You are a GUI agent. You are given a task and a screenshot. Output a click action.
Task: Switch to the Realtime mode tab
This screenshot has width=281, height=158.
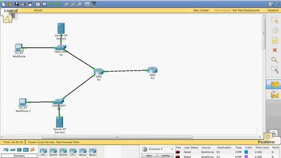click(267, 142)
